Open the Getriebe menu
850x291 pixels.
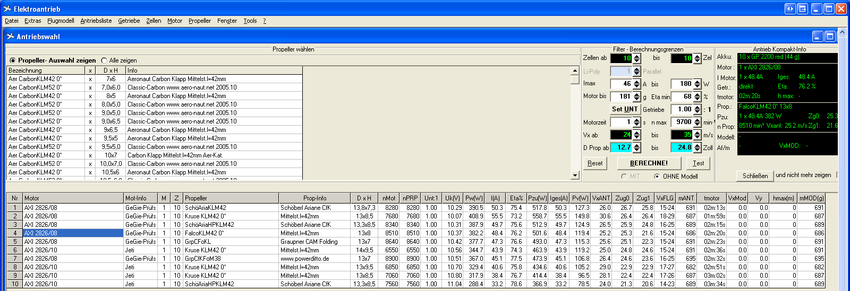point(129,21)
